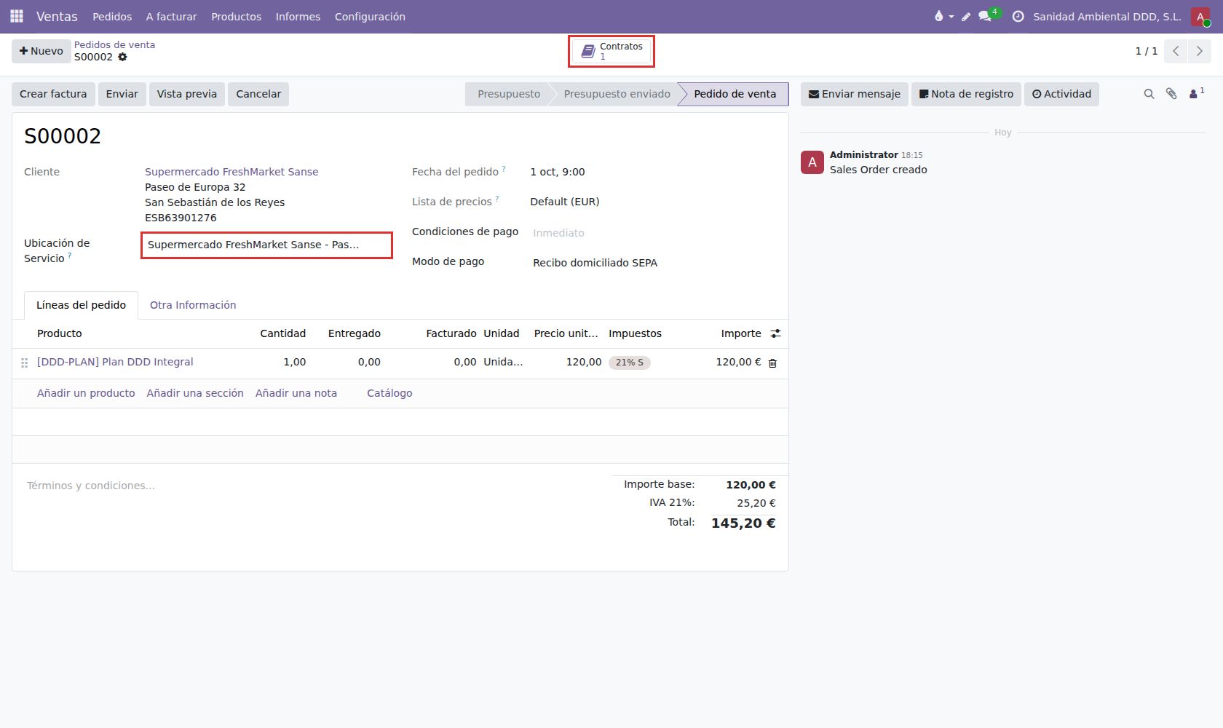The height and width of the screenshot is (728, 1223).
Task: Open the Contratos smart button
Action: [611, 51]
